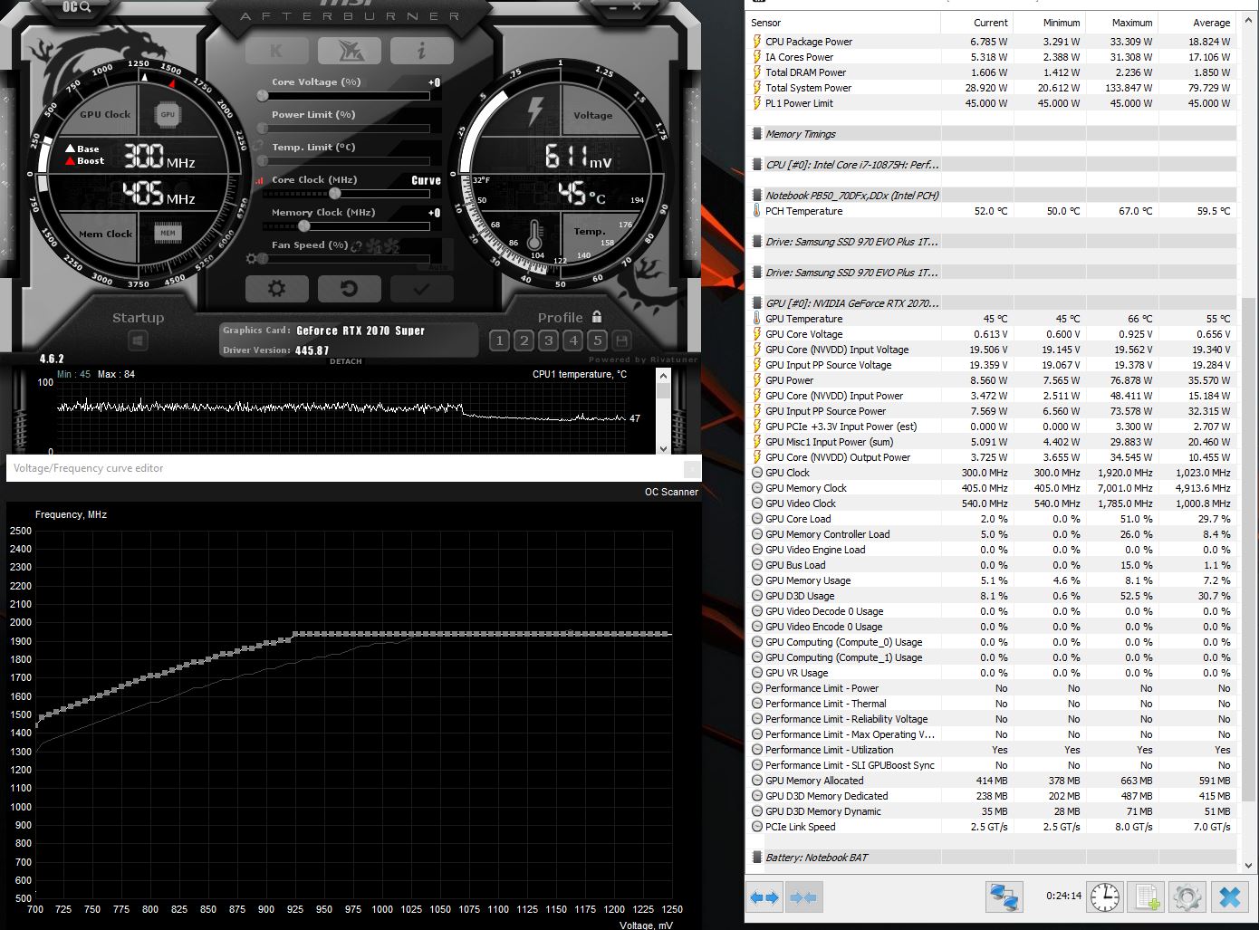The width and height of the screenshot is (1259, 930).
Task: Click the OC Scanner button in the curve editor
Action: coord(671,492)
